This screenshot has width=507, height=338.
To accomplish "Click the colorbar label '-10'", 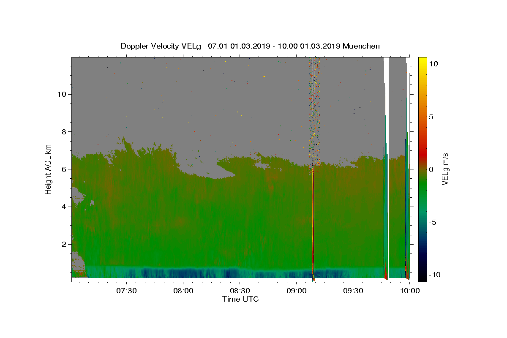I will (434, 275).
